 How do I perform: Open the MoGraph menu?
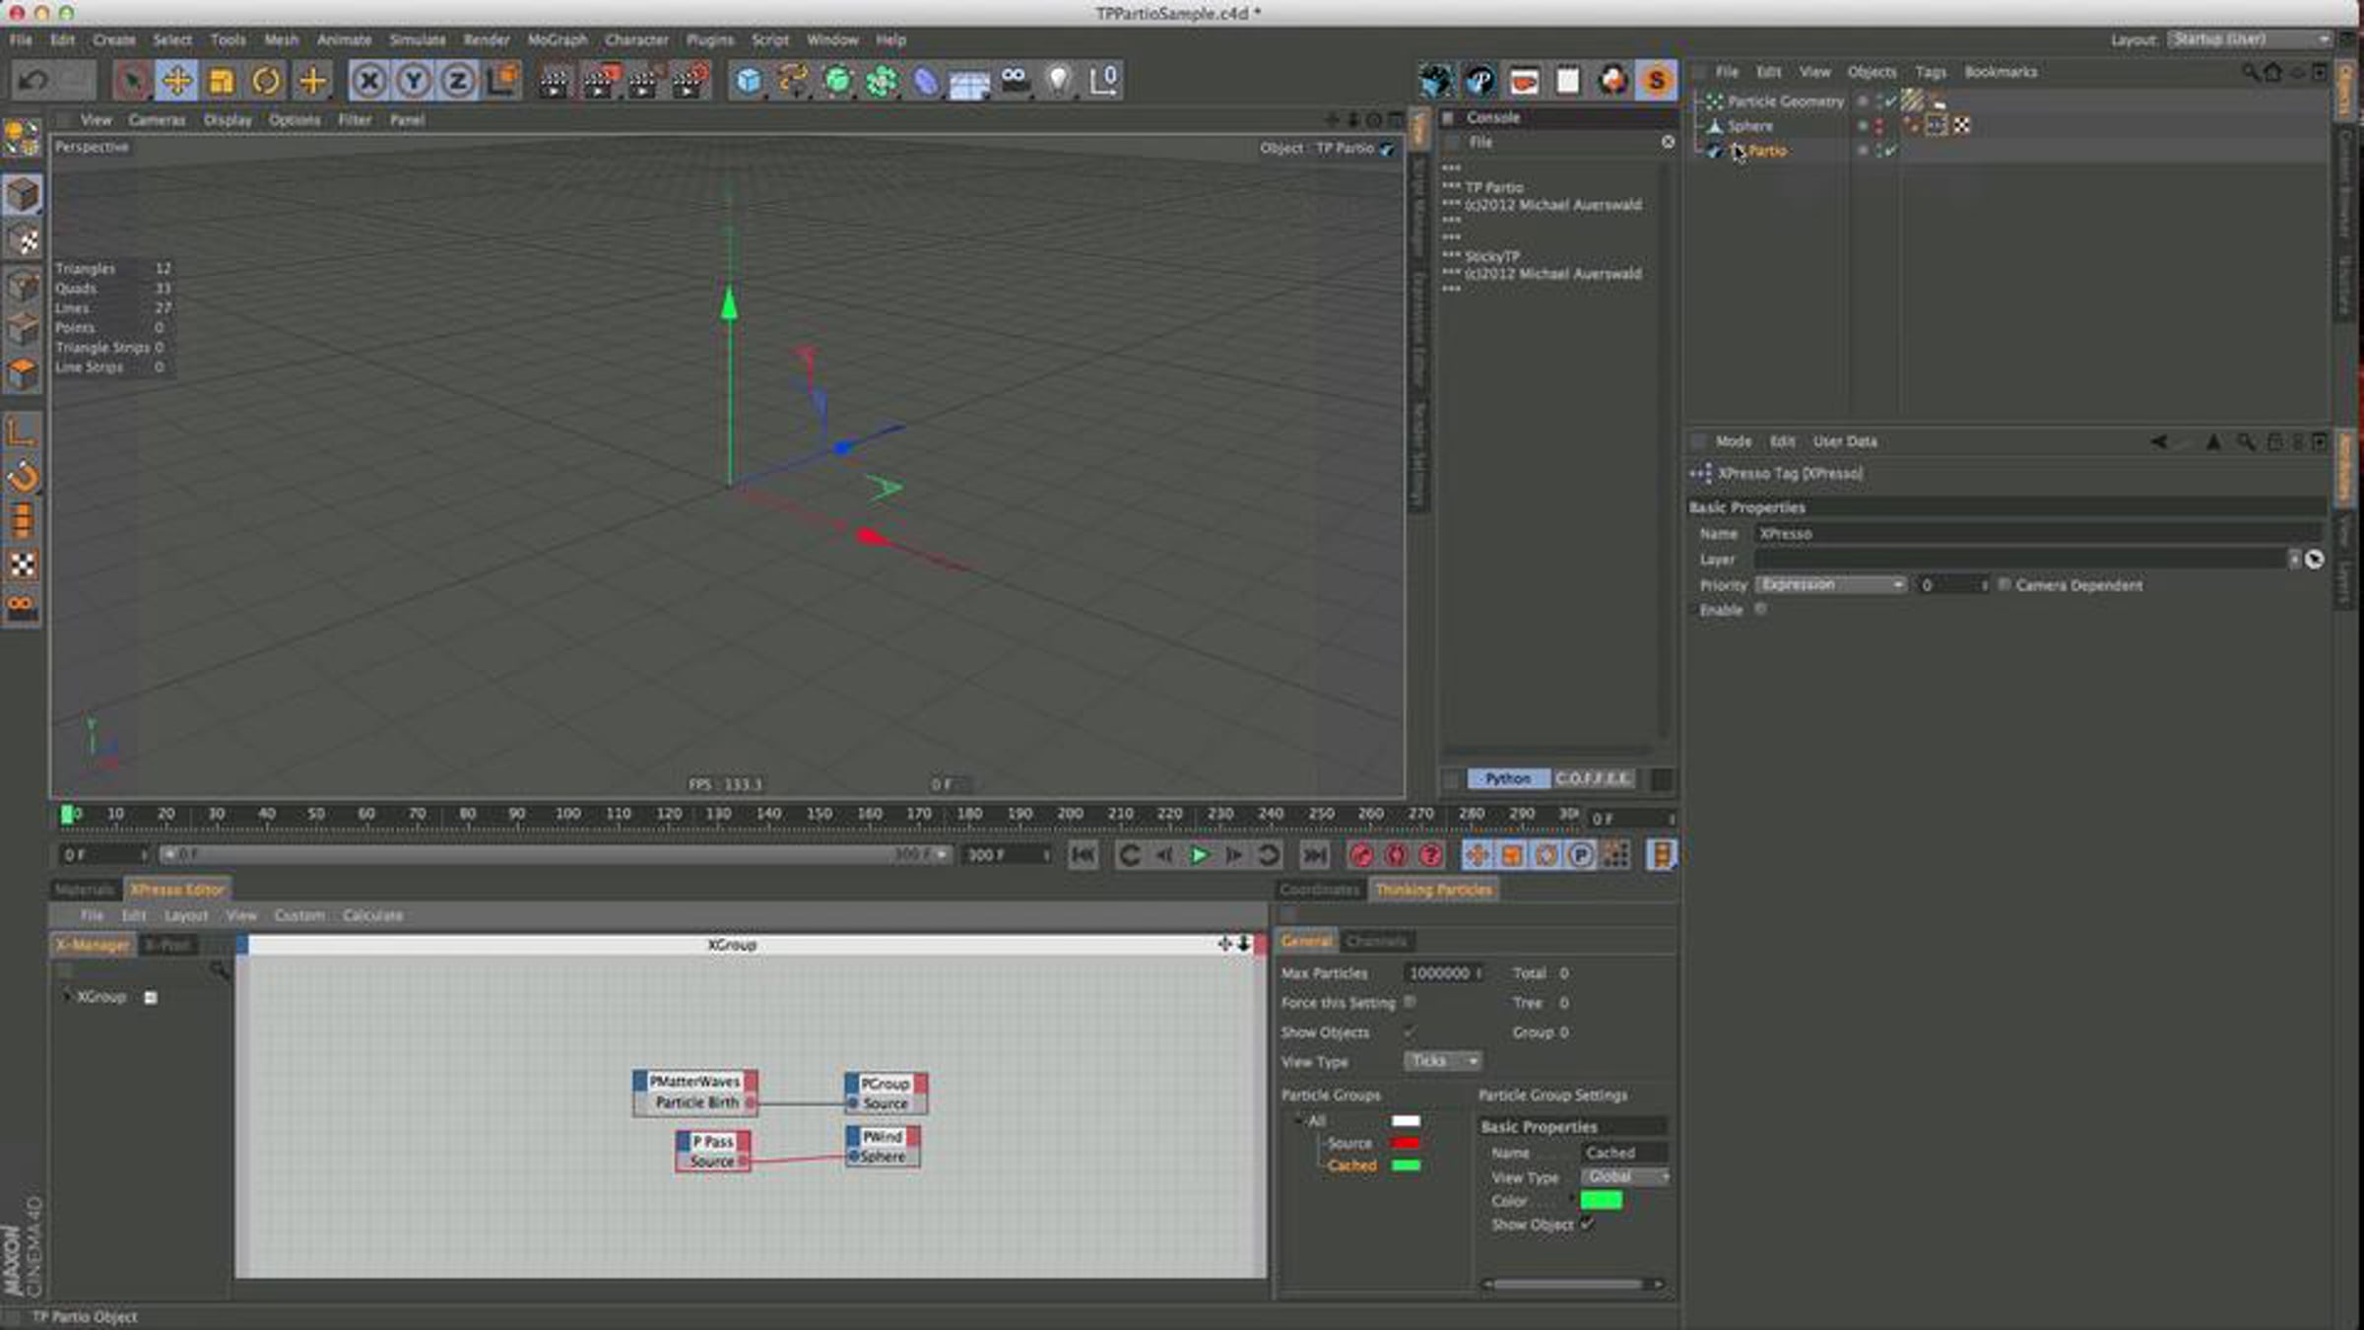(557, 39)
